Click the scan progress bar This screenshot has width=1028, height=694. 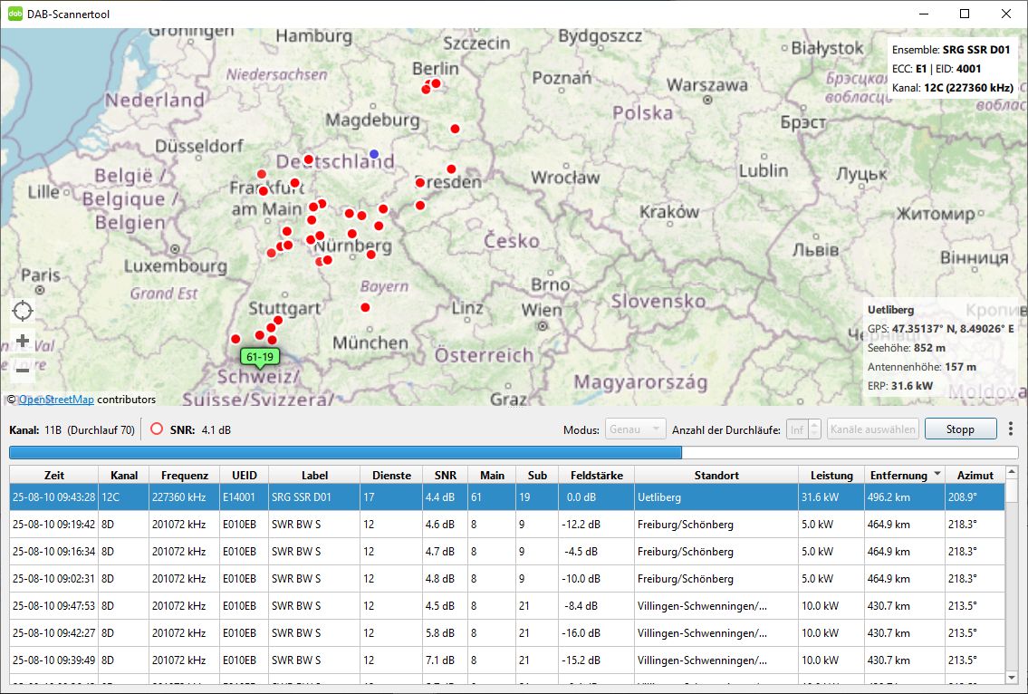tap(514, 453)
